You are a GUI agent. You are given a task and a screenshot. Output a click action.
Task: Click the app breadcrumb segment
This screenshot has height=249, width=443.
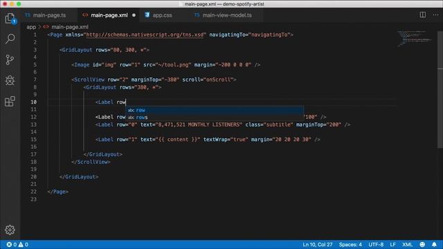(31, 27)
